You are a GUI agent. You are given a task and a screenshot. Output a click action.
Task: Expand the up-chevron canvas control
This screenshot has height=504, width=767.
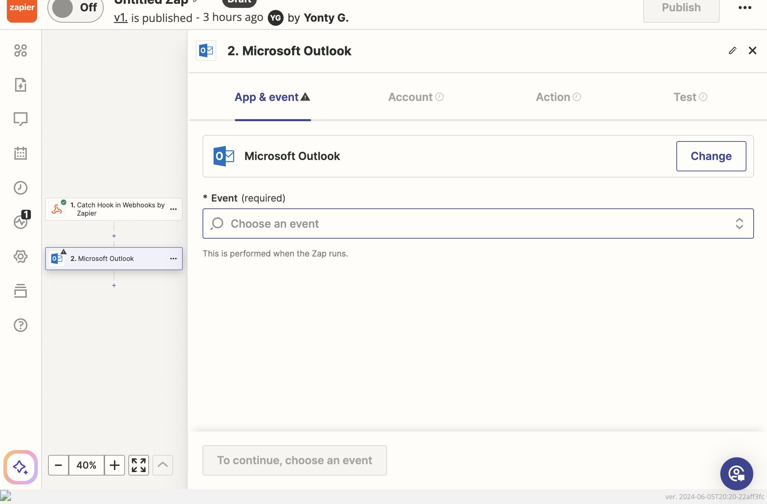(x=163, y=465)
